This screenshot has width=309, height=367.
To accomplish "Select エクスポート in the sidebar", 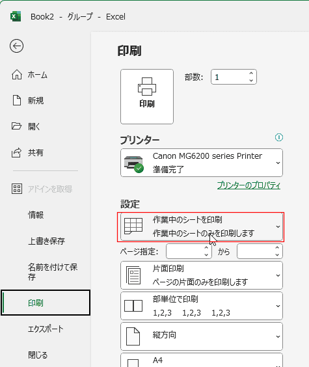I will pos(46,329).
